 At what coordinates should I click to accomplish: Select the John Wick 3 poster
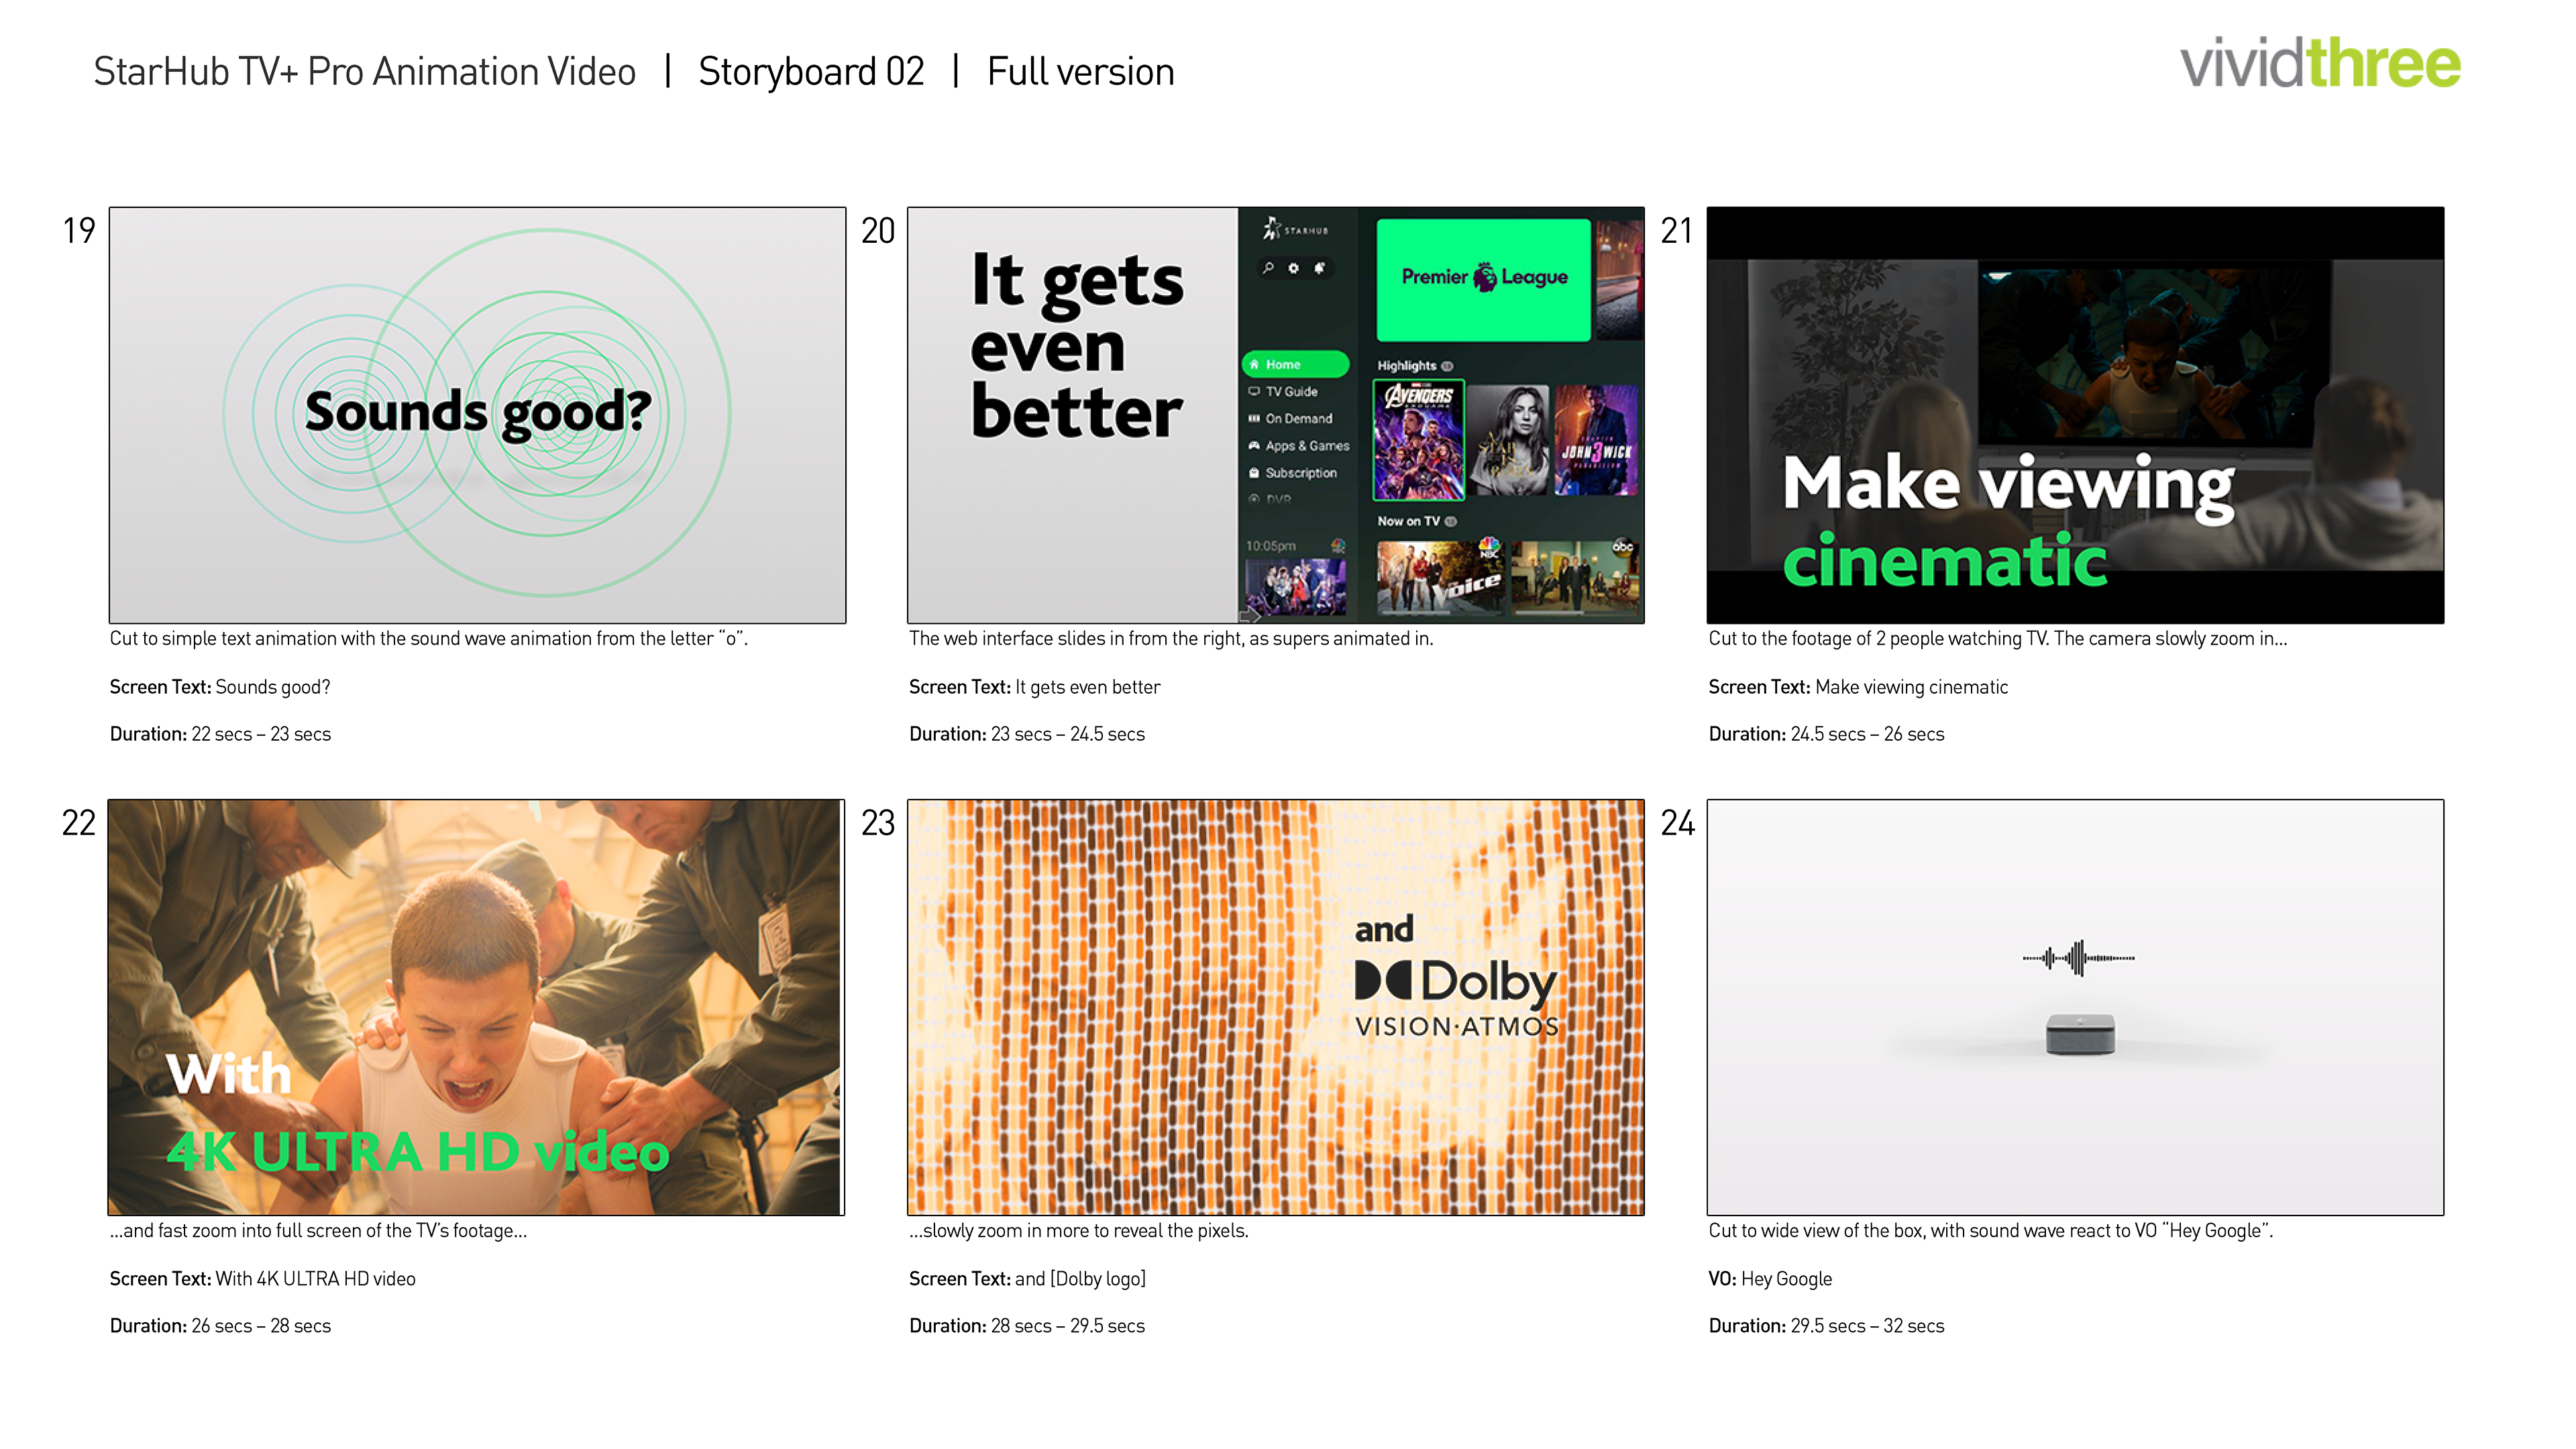click(x=1596, y=440)
